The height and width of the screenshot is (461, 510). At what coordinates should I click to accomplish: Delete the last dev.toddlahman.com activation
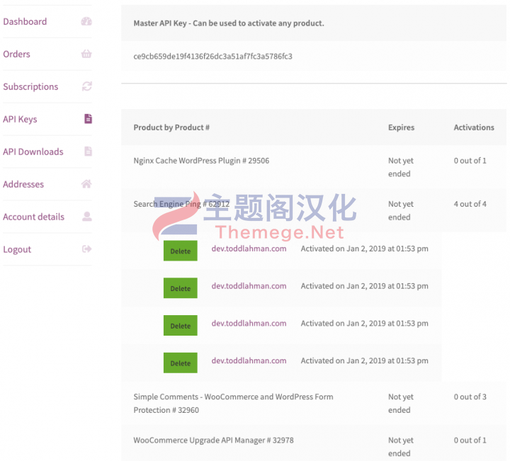click(x=181, y=363)
